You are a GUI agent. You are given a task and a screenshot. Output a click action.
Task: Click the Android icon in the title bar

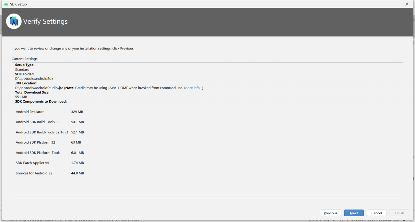[6, 4]
